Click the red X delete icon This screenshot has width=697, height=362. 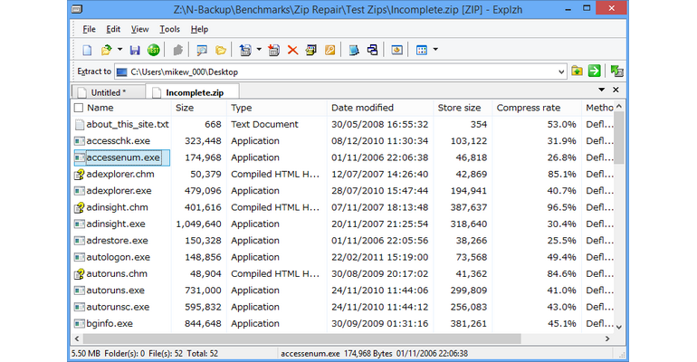pyautogui.click(x=292, y=50)
